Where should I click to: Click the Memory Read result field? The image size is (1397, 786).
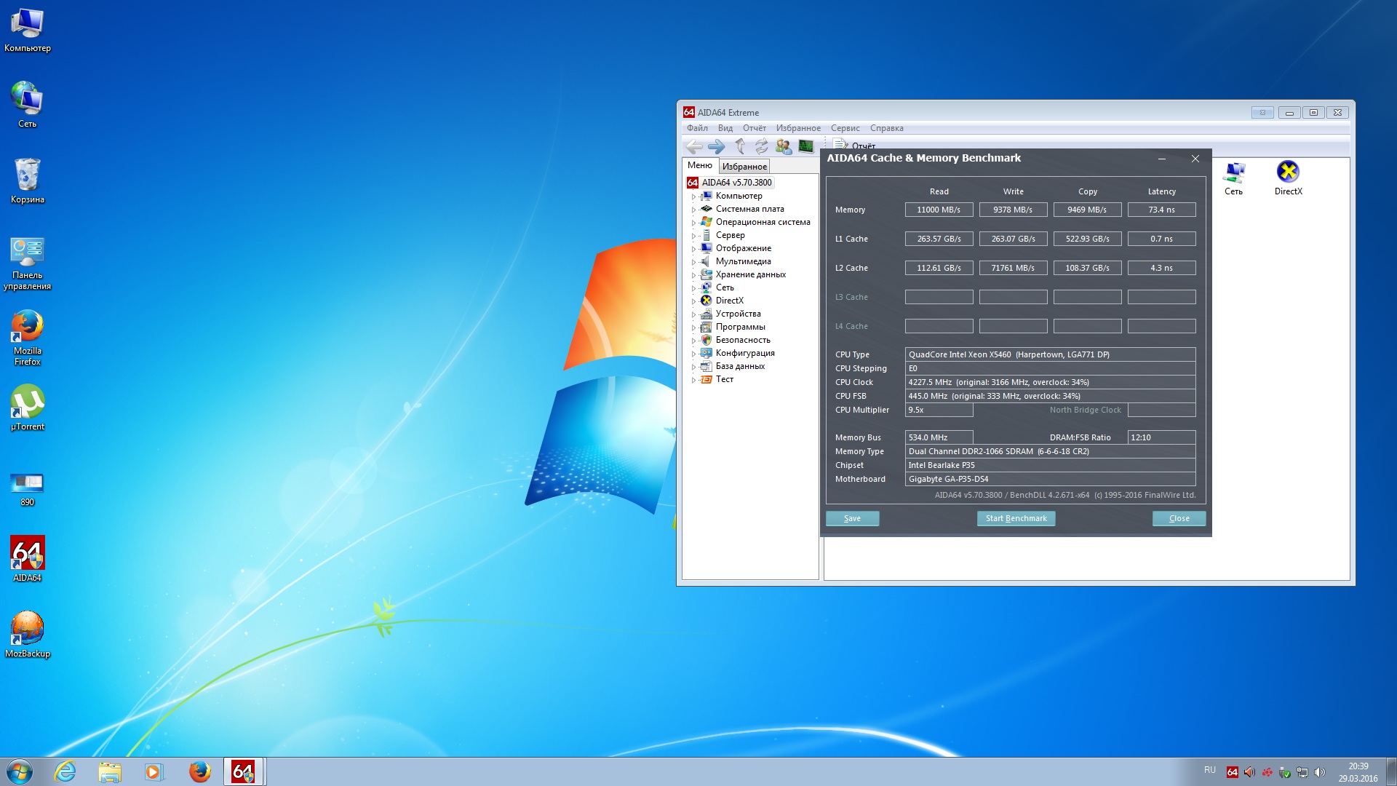tap(939, 210)
